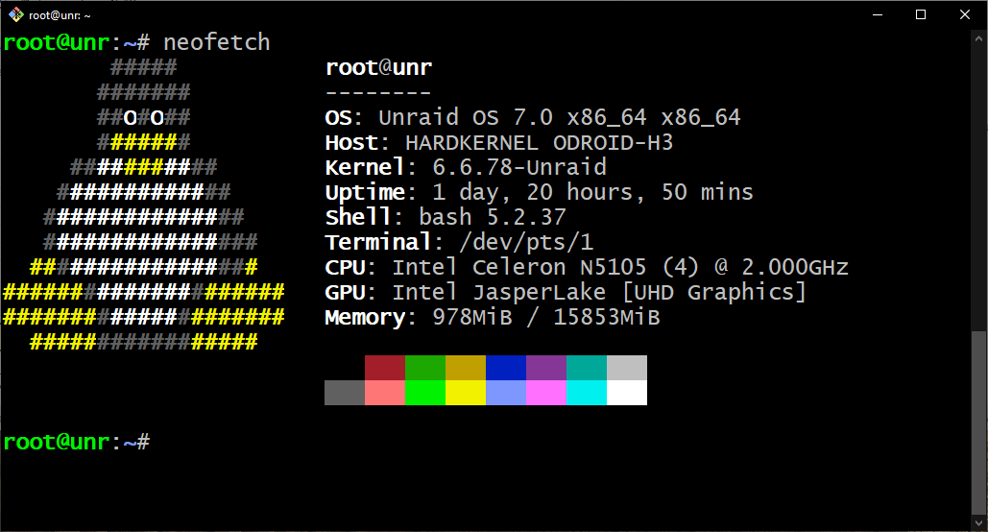Click the bright magenta color block
Image resolution: width=988 pixels, height=532 pixels.
[546, 393]
